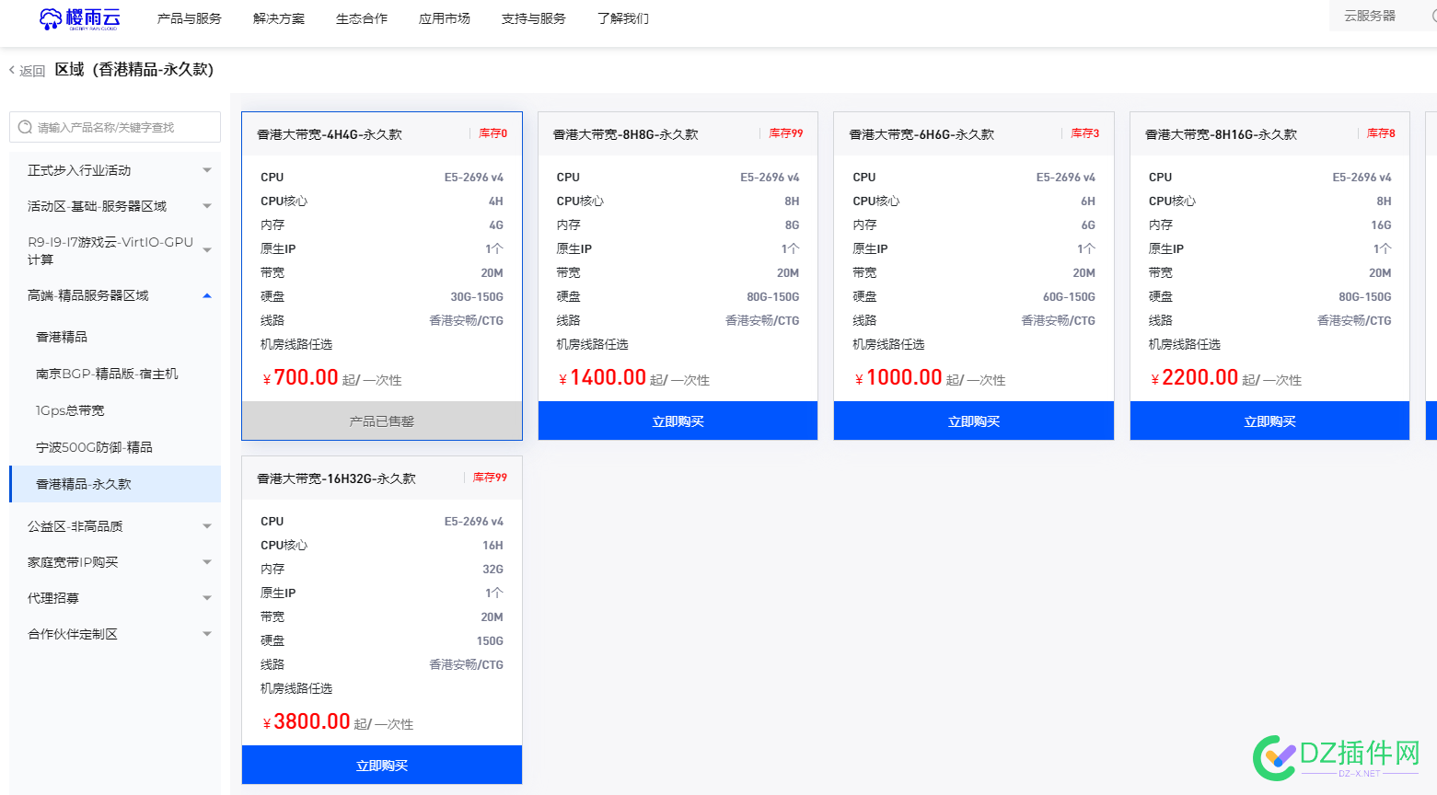Screen dimensions: 1437x795
Task: Go back using the 返回 arrow
Action: pos(27,71)
